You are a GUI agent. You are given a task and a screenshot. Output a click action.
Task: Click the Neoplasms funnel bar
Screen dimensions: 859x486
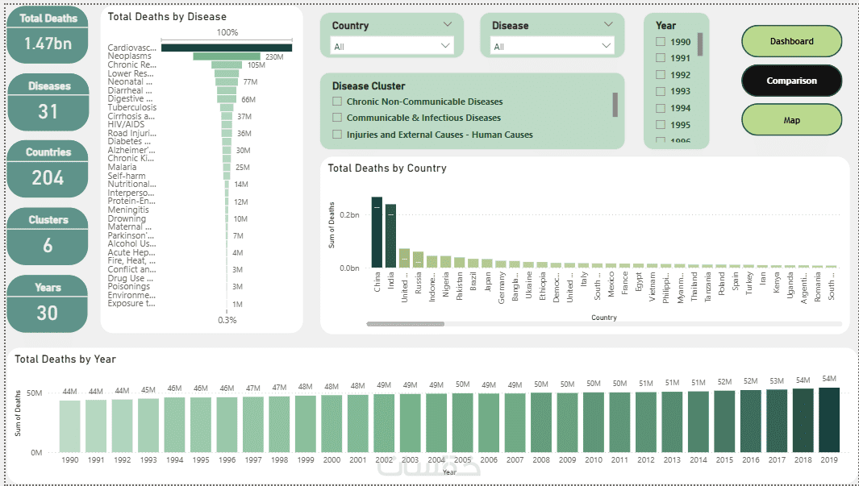(x=227, y=56)
